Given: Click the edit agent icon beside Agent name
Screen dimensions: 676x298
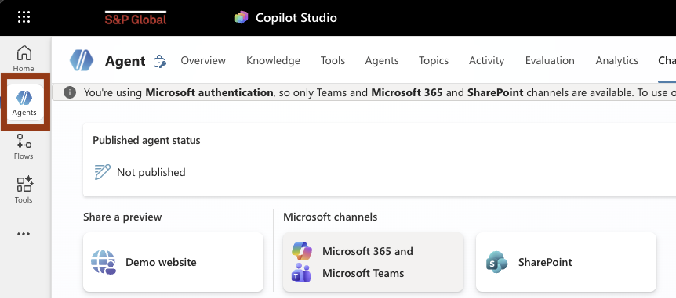Looking at the screenshot, I should pos(160,61).
